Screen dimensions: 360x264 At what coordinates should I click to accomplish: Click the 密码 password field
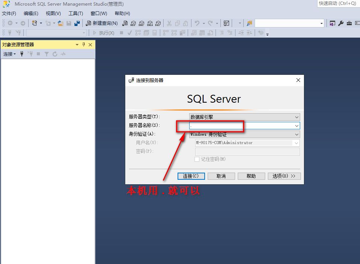247,152
